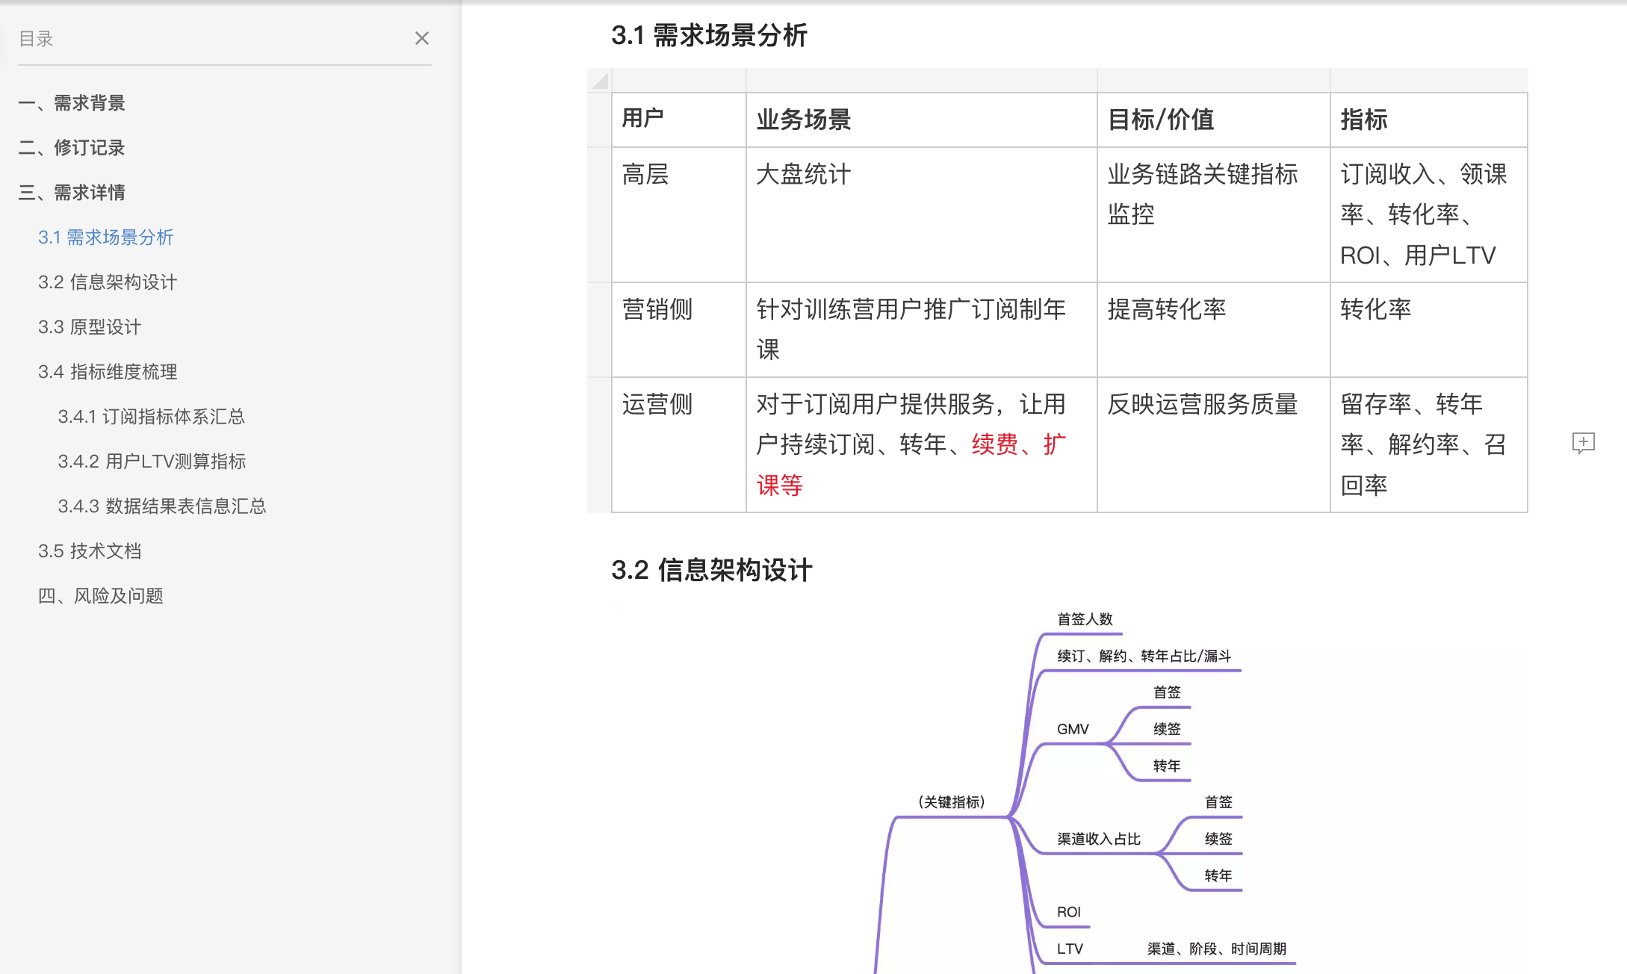Click the ROI mind map node
Image resolution: width=1627 pixels, height=974 pixels.
click(1069, 912)
